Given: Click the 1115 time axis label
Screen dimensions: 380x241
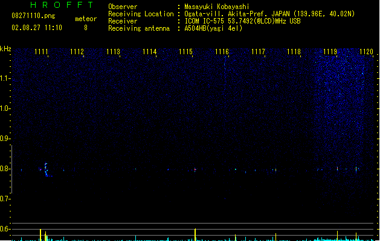Looking at the screenshot, I should 185,52.
